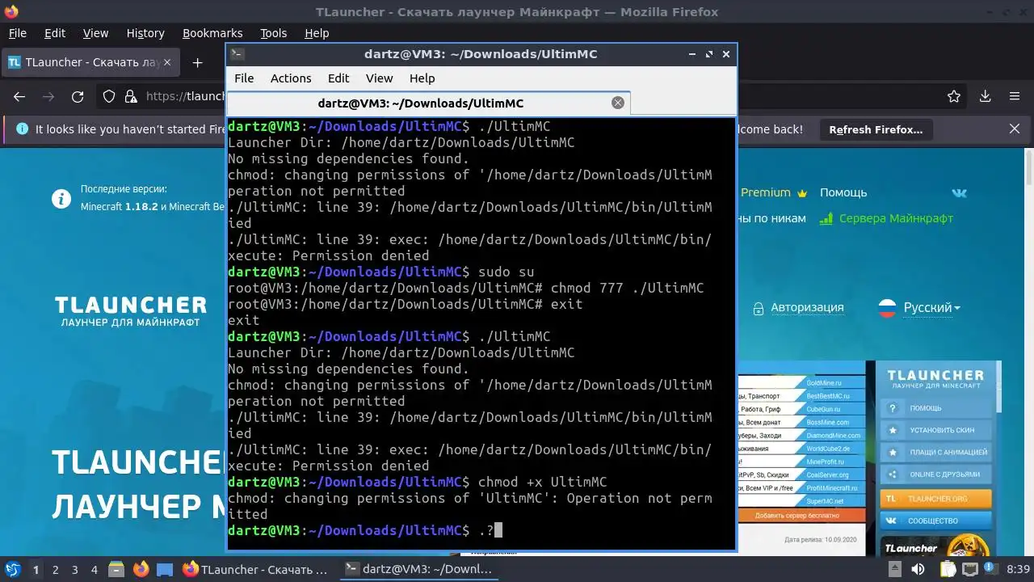Viewport: 1034px width, 582px height.
Task: Open the clipboard tray icon
Action: (x=947, y=569)
